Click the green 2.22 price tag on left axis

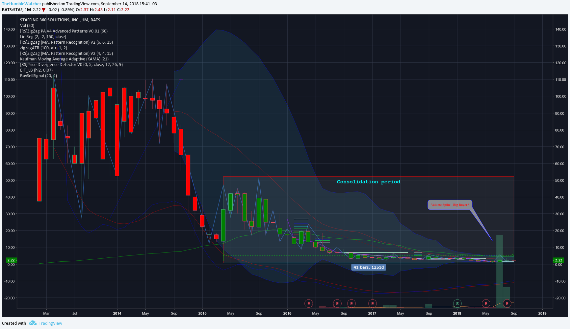12,260
